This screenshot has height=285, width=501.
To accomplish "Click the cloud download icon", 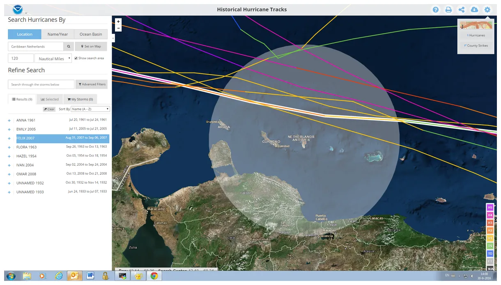I will point(474,10).
